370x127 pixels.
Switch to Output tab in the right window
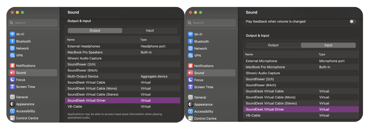[273, 45]
